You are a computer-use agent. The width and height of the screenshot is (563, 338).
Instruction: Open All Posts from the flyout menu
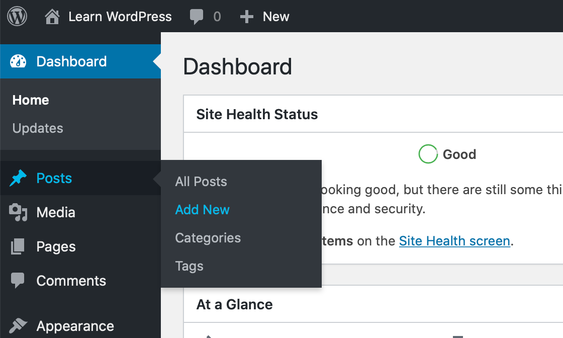201,182
